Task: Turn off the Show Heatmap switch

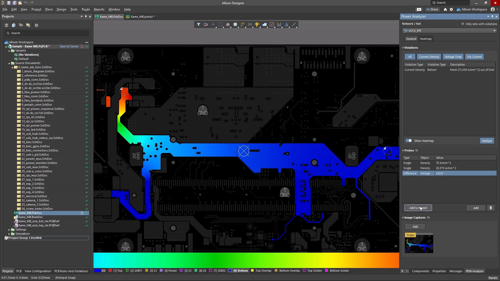Action: coord(408,141)
